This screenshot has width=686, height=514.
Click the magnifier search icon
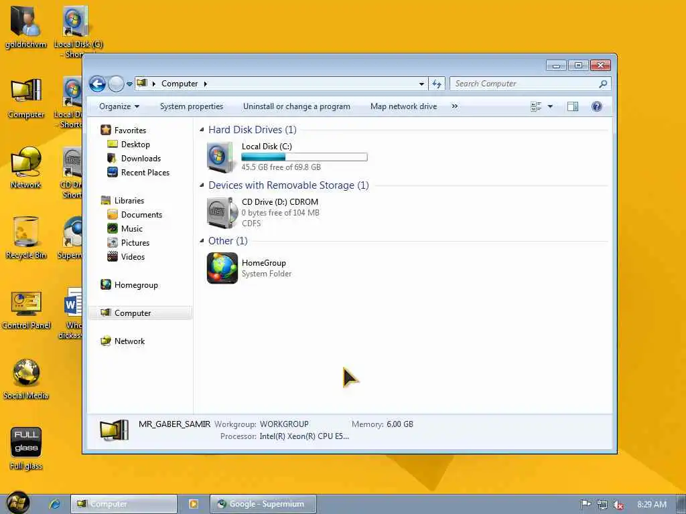pos(604,84)
